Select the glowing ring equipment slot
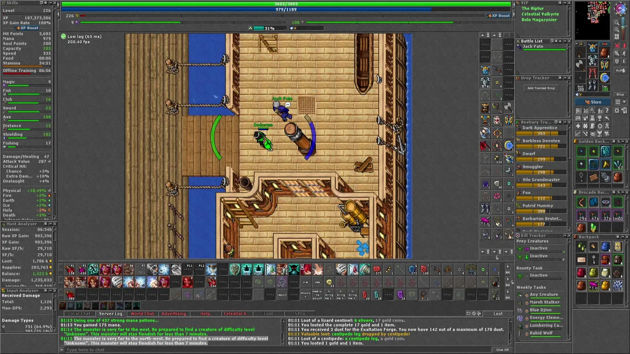 (605, 78)
